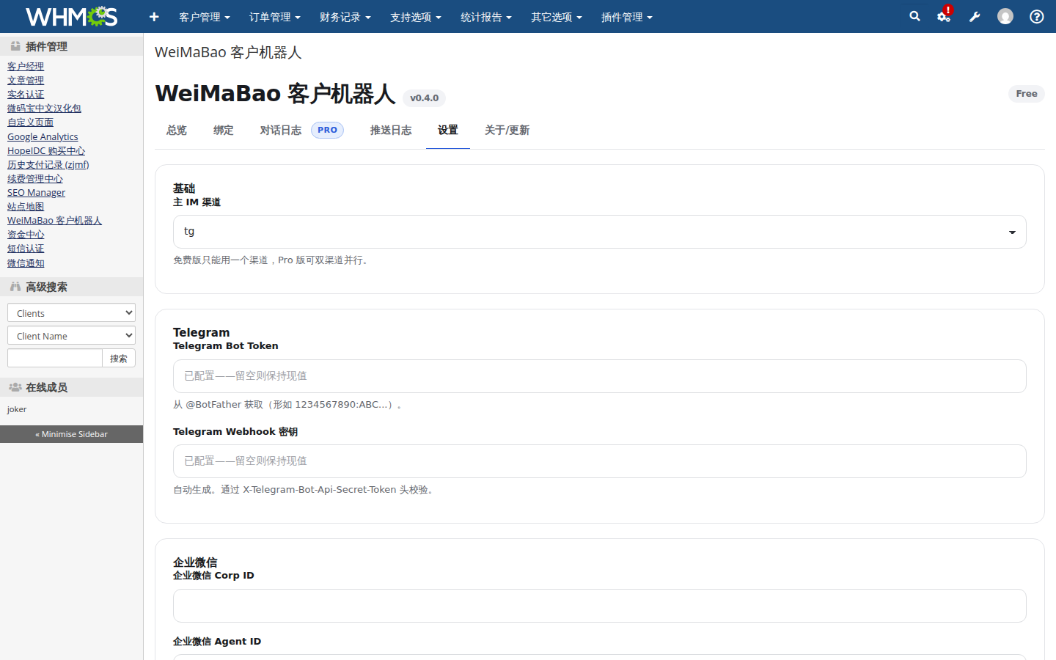Open the 自定义页面 link
Image resolution: width=1056 pixels, height=660 pixels.
tap(30, 122)
